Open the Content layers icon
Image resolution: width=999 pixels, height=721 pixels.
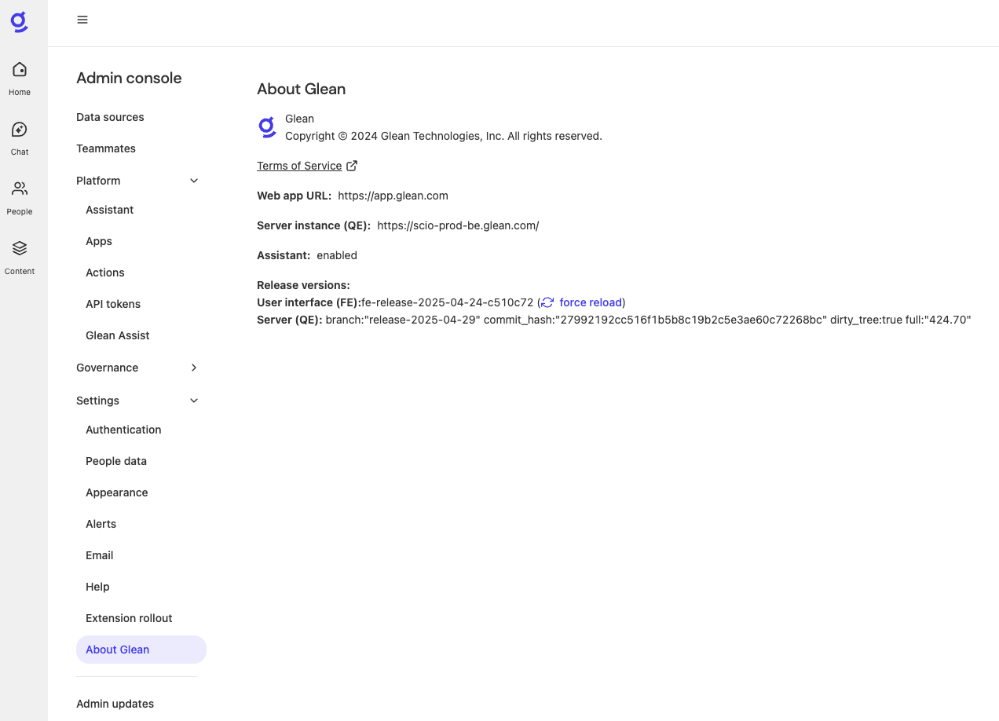20,249
